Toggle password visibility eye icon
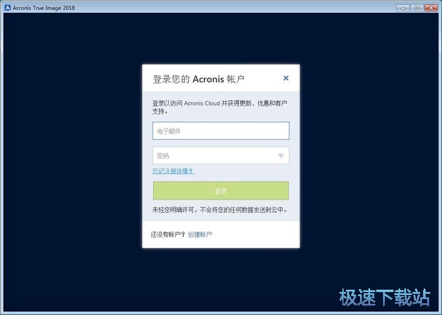442x315 pixels. point(281,155)
